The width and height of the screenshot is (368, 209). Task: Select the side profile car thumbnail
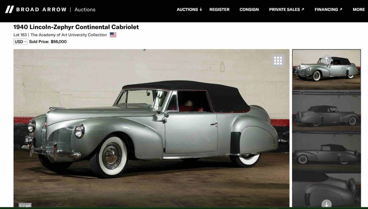(326, 153)
